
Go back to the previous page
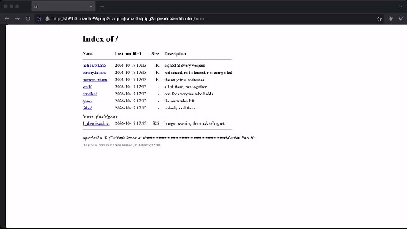pyautogui.click(x=7, y=18)
